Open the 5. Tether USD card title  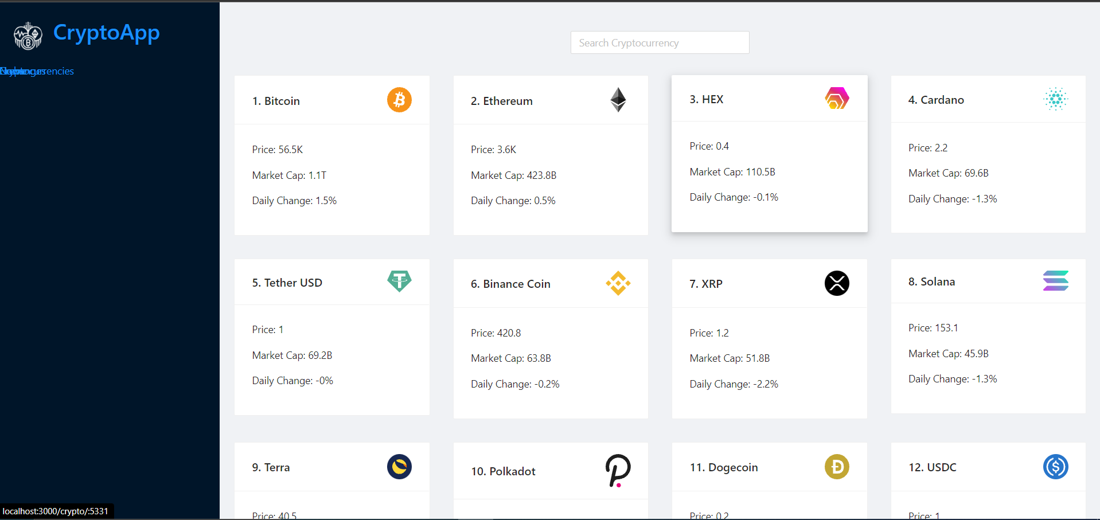pyautogui.click(x=287, y=283)
